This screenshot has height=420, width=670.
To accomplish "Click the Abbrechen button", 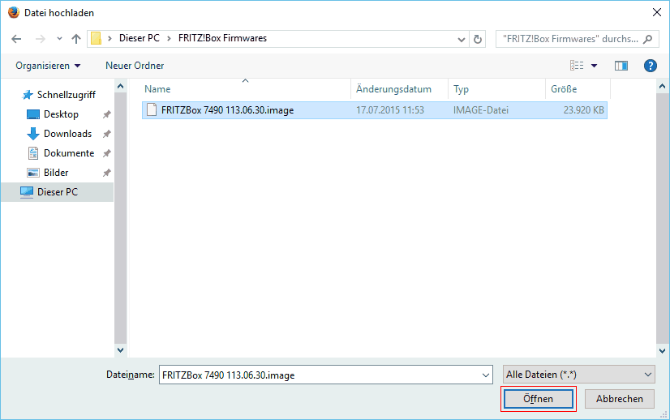I will tap(620, 399).
